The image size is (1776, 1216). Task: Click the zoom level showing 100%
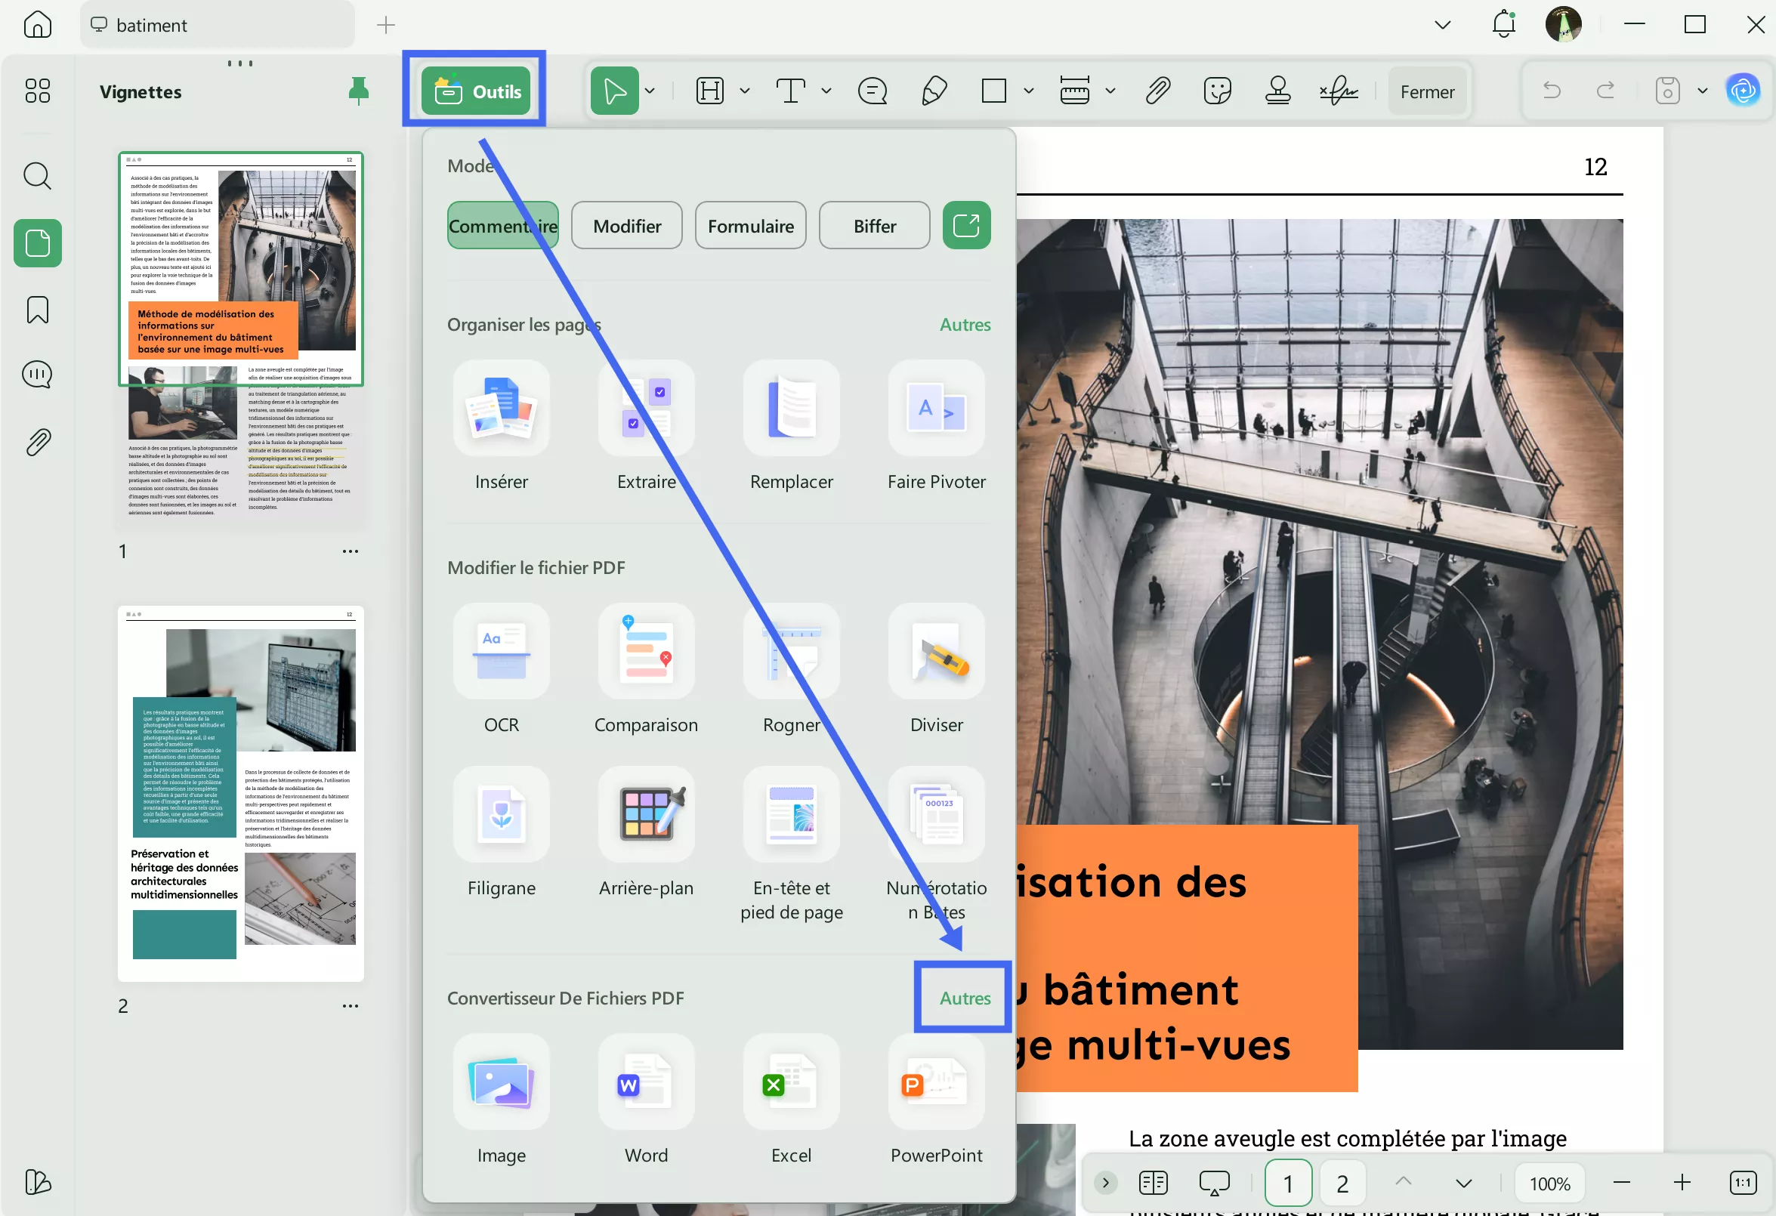click(x=1549, y=1183)
